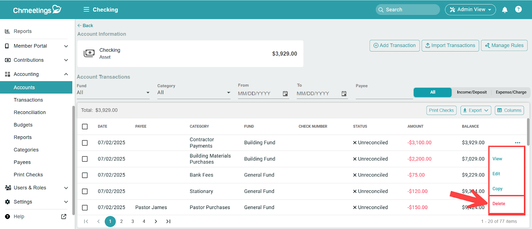Screen dimensions: 532x229
Task: Go back using the Back link
Action: [x=85, y=26]
